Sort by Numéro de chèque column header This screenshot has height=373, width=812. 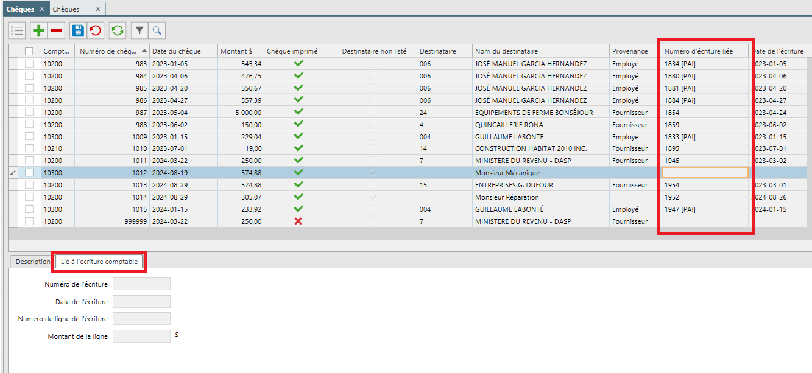pos(113,51)
